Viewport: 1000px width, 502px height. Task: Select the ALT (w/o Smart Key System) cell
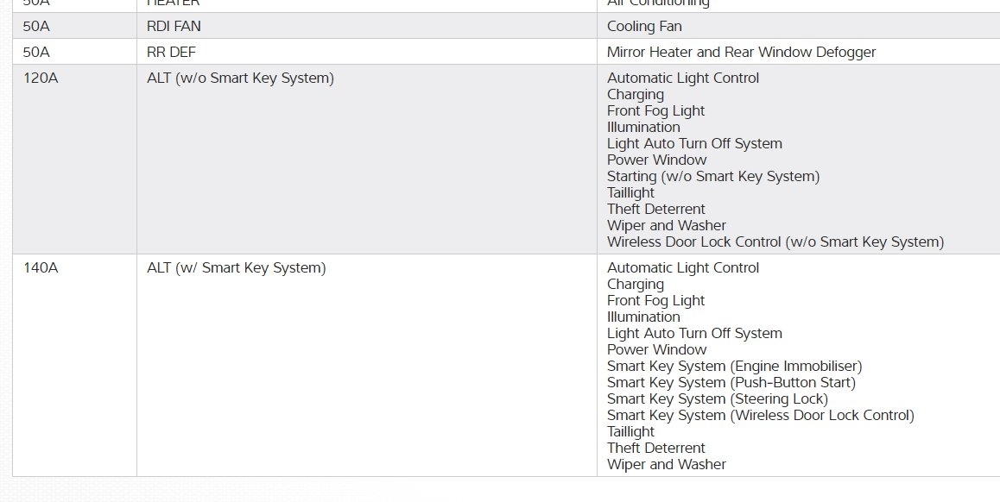pos(240,78)
